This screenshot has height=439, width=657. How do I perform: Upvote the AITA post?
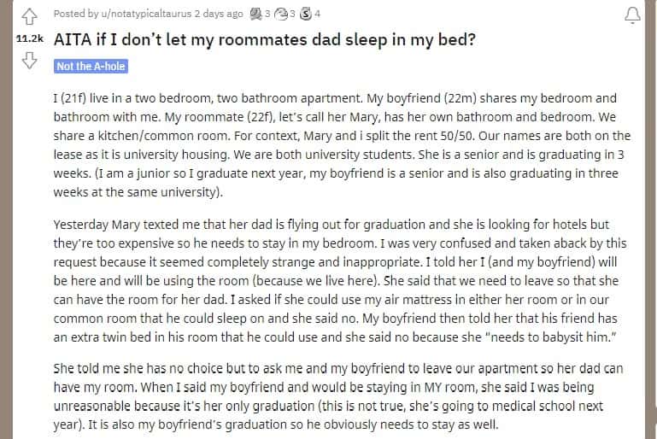(28, 15)
